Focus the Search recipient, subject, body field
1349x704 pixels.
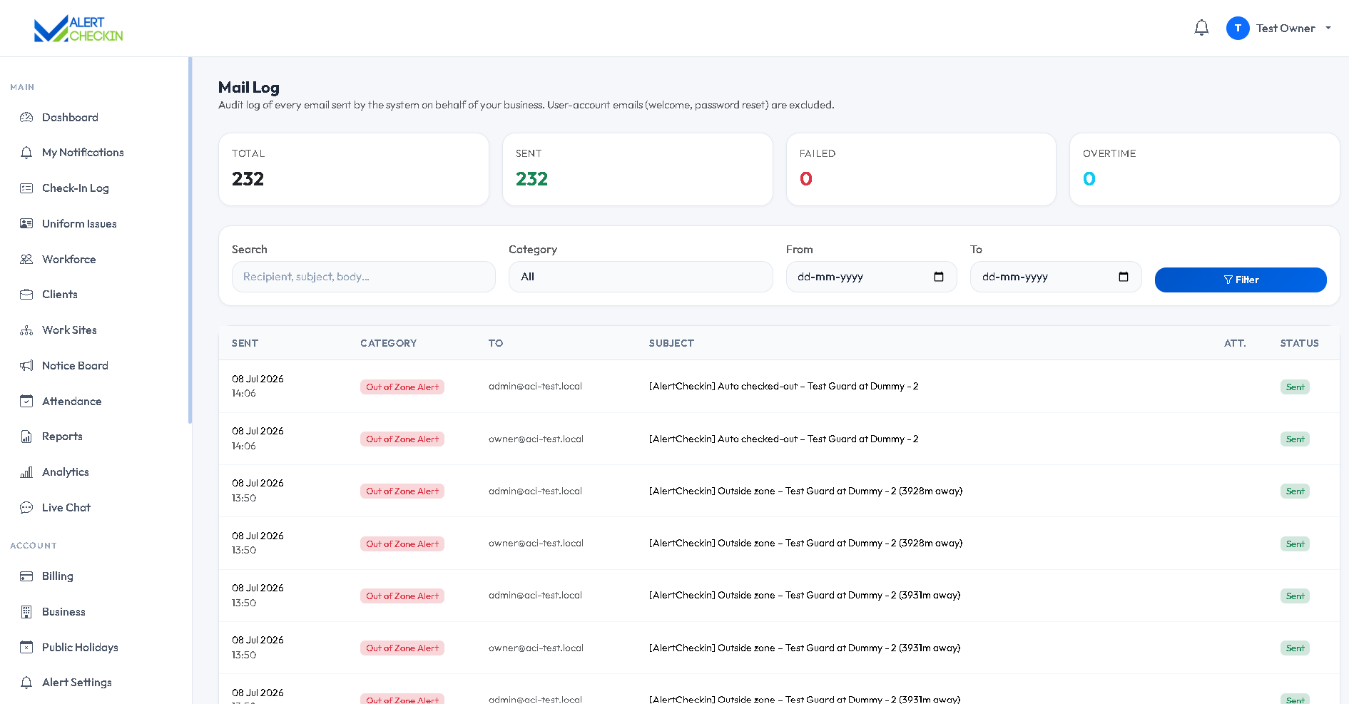[364, 277]
